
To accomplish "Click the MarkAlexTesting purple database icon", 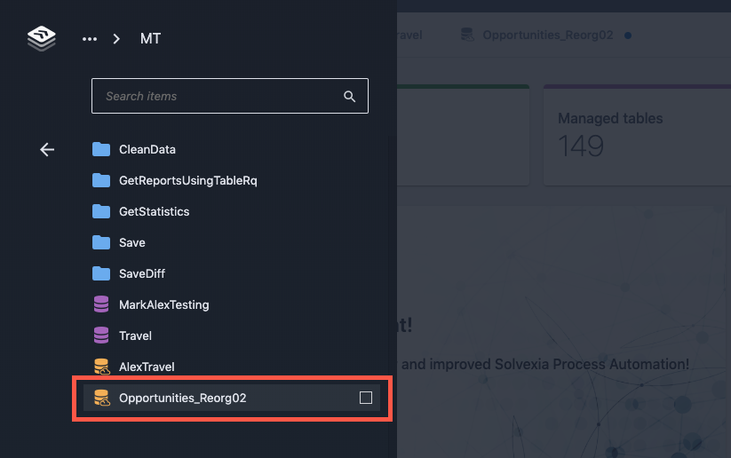I will click(x=101, y=304).
